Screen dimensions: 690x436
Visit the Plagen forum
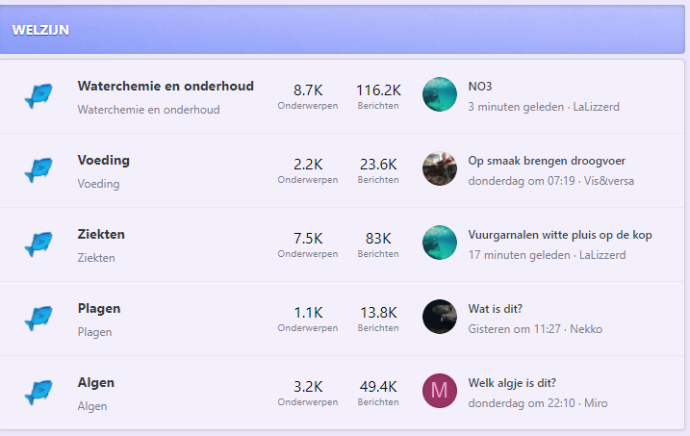(x=99, y=309)
